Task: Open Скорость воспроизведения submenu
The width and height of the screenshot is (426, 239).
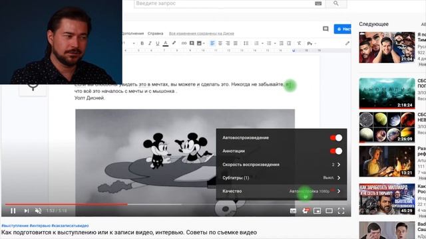Action: pyautogui.click(x=282, y=165)
